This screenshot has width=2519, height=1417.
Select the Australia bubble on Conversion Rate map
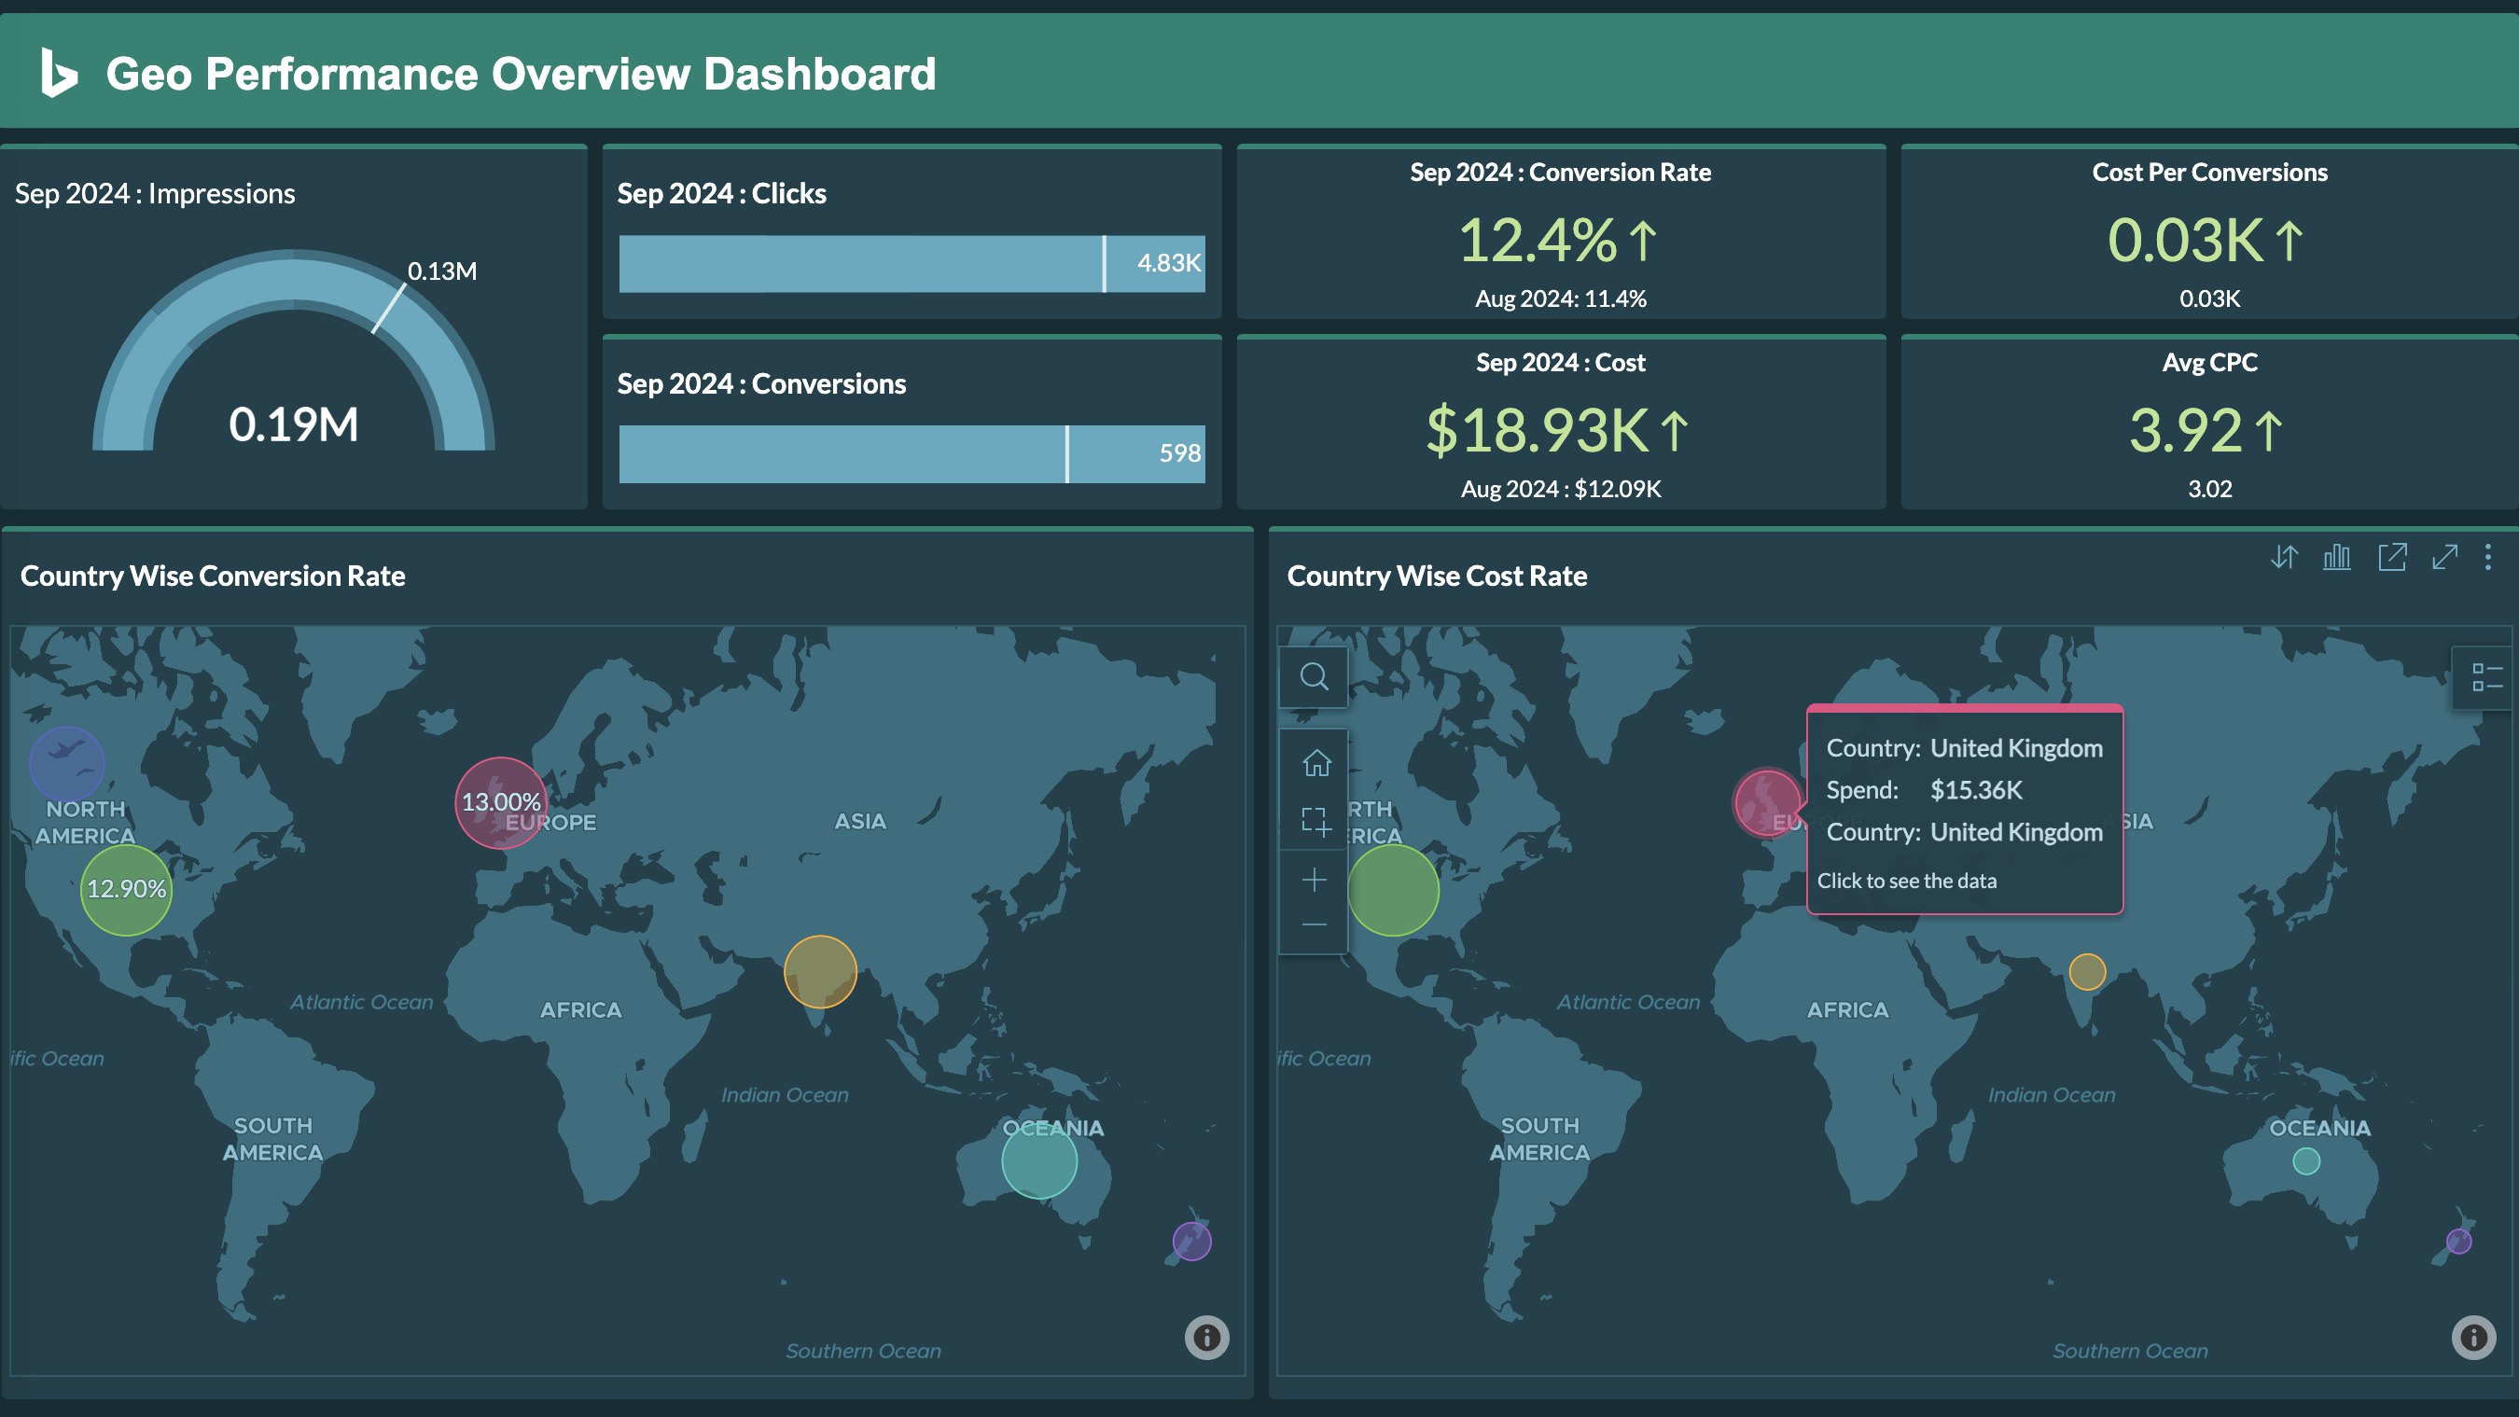(1038, 1161)
